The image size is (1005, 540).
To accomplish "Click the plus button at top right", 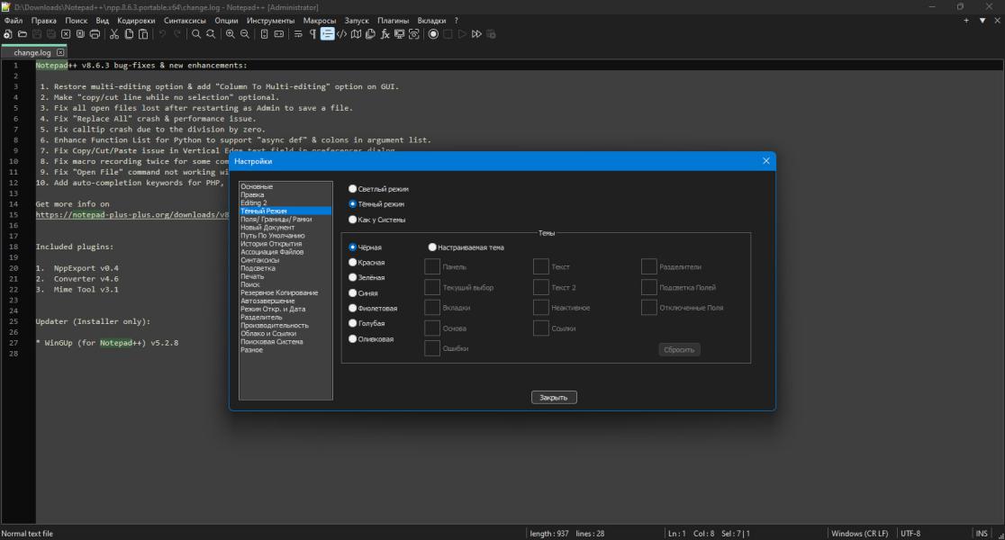I will point(966,21).
